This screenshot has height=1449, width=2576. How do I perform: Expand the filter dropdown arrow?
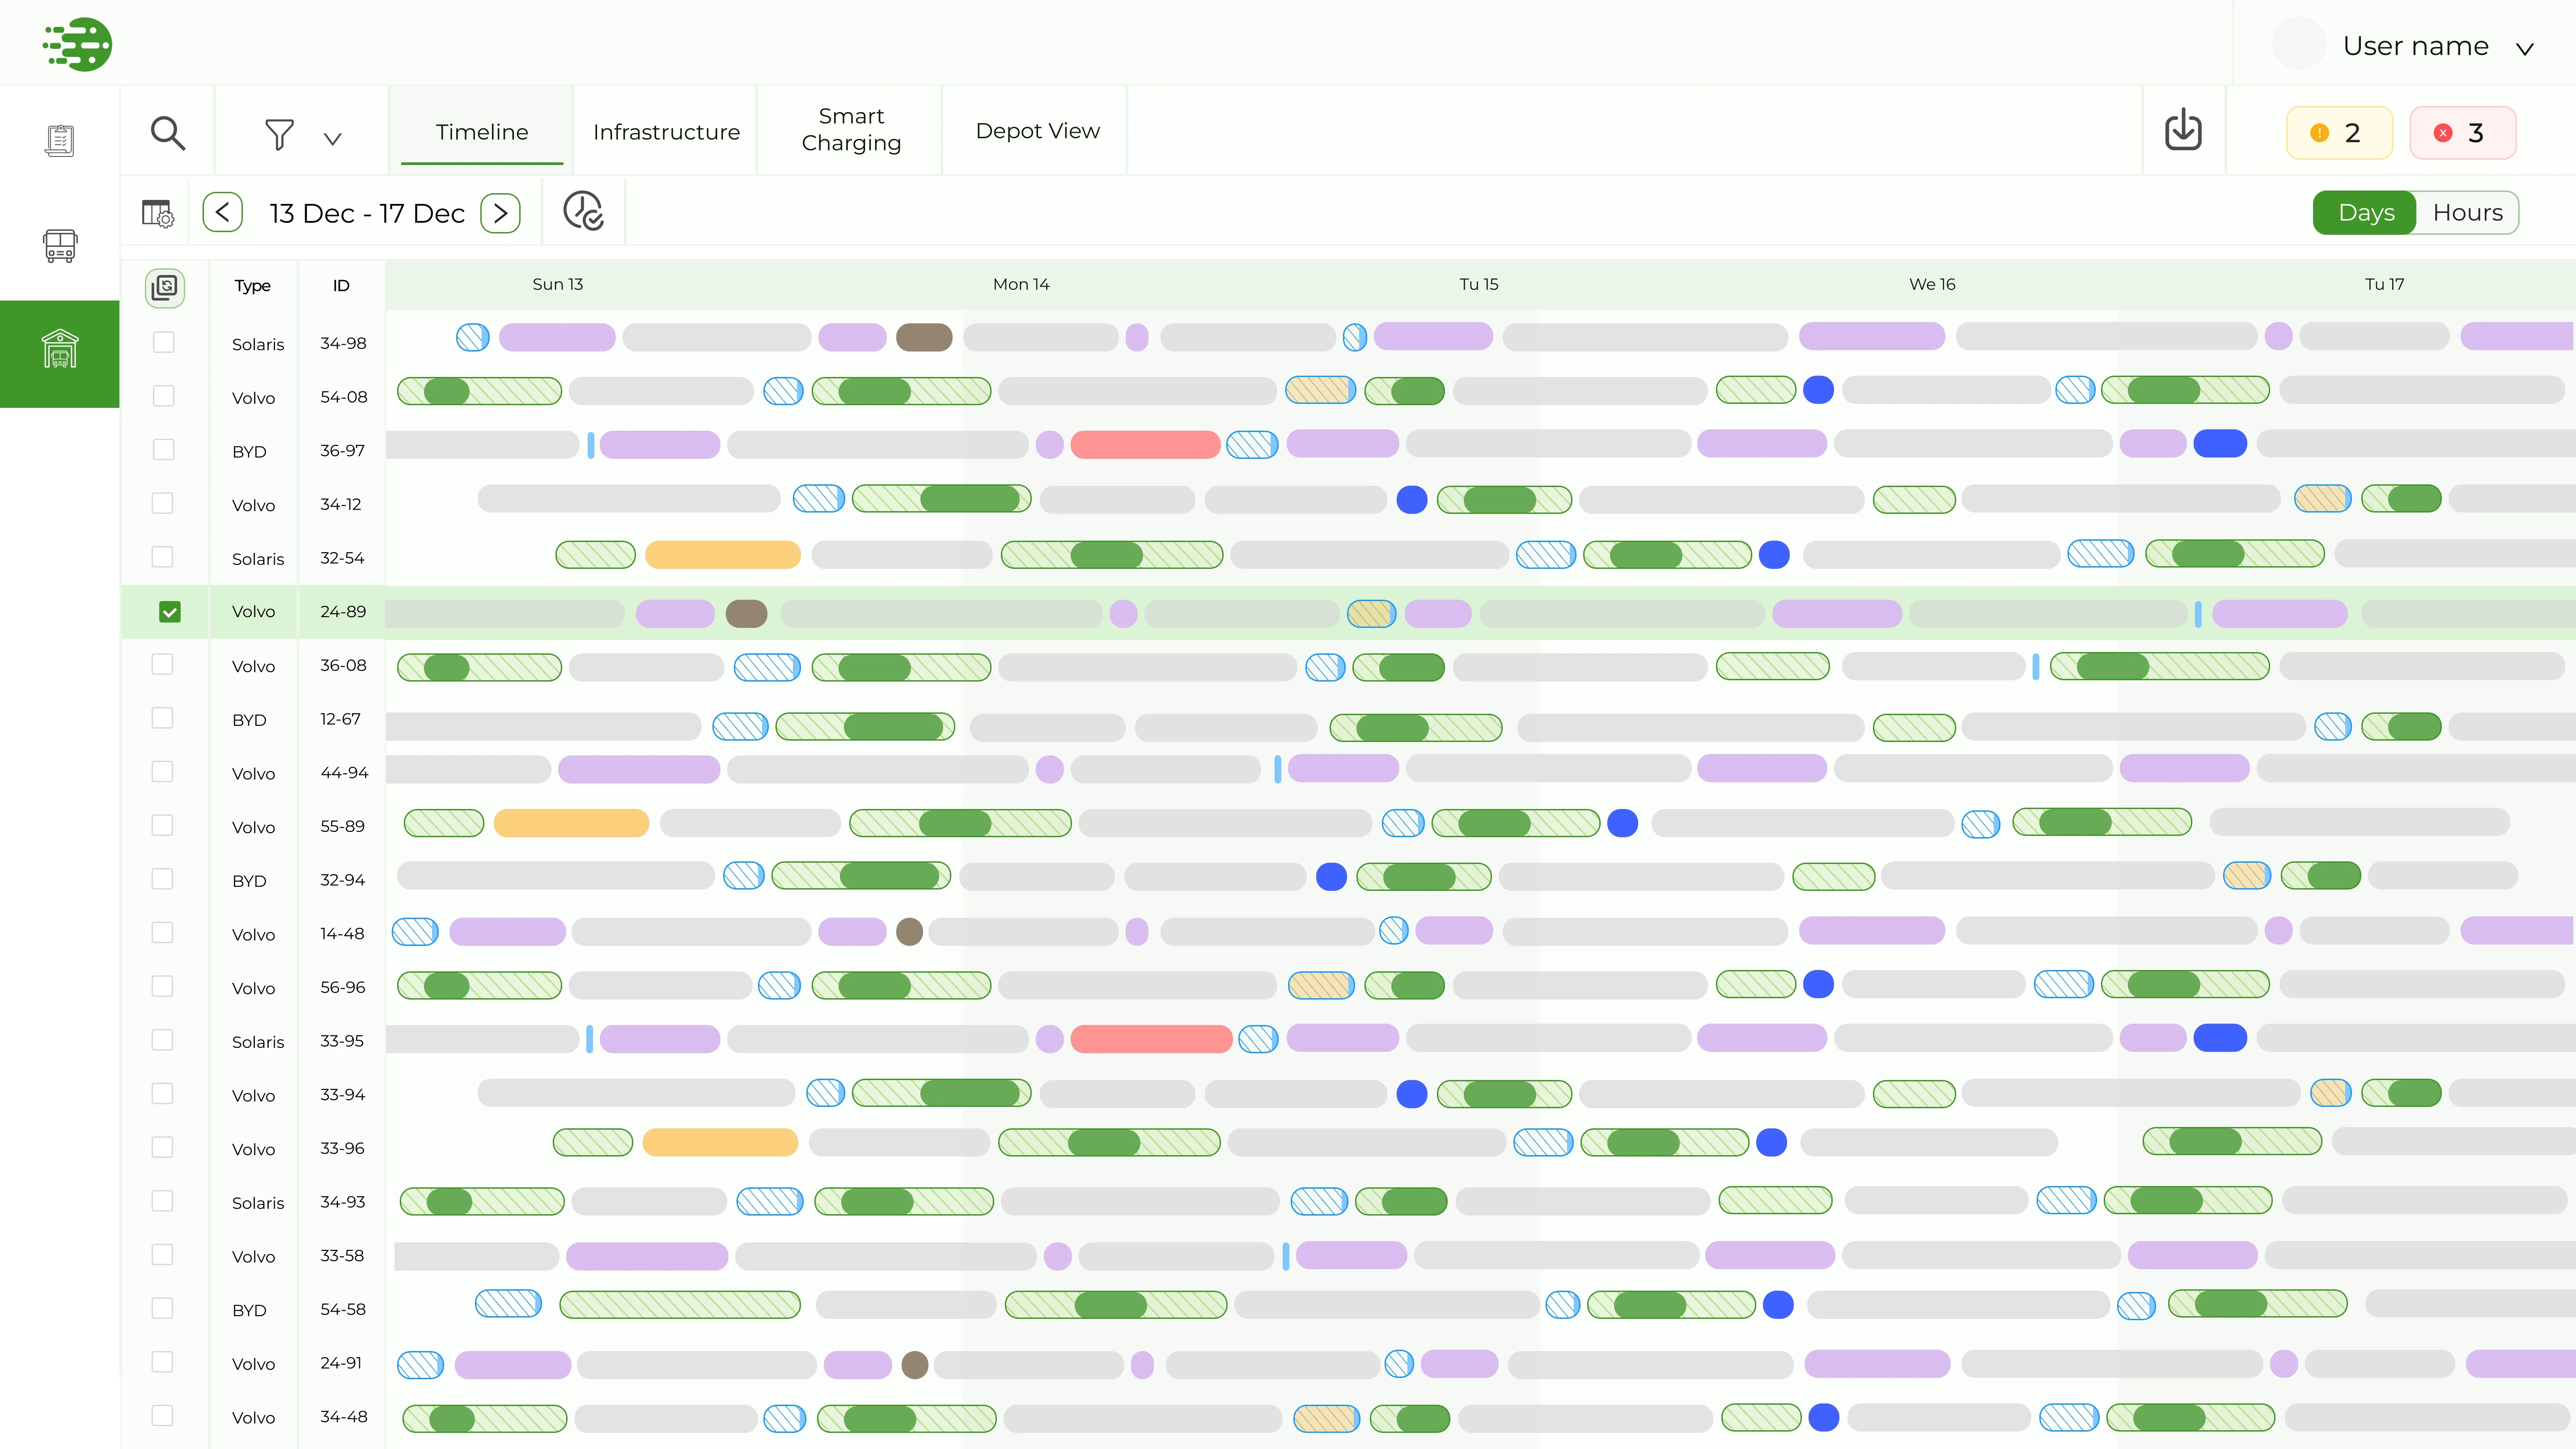tap(333, 139)
